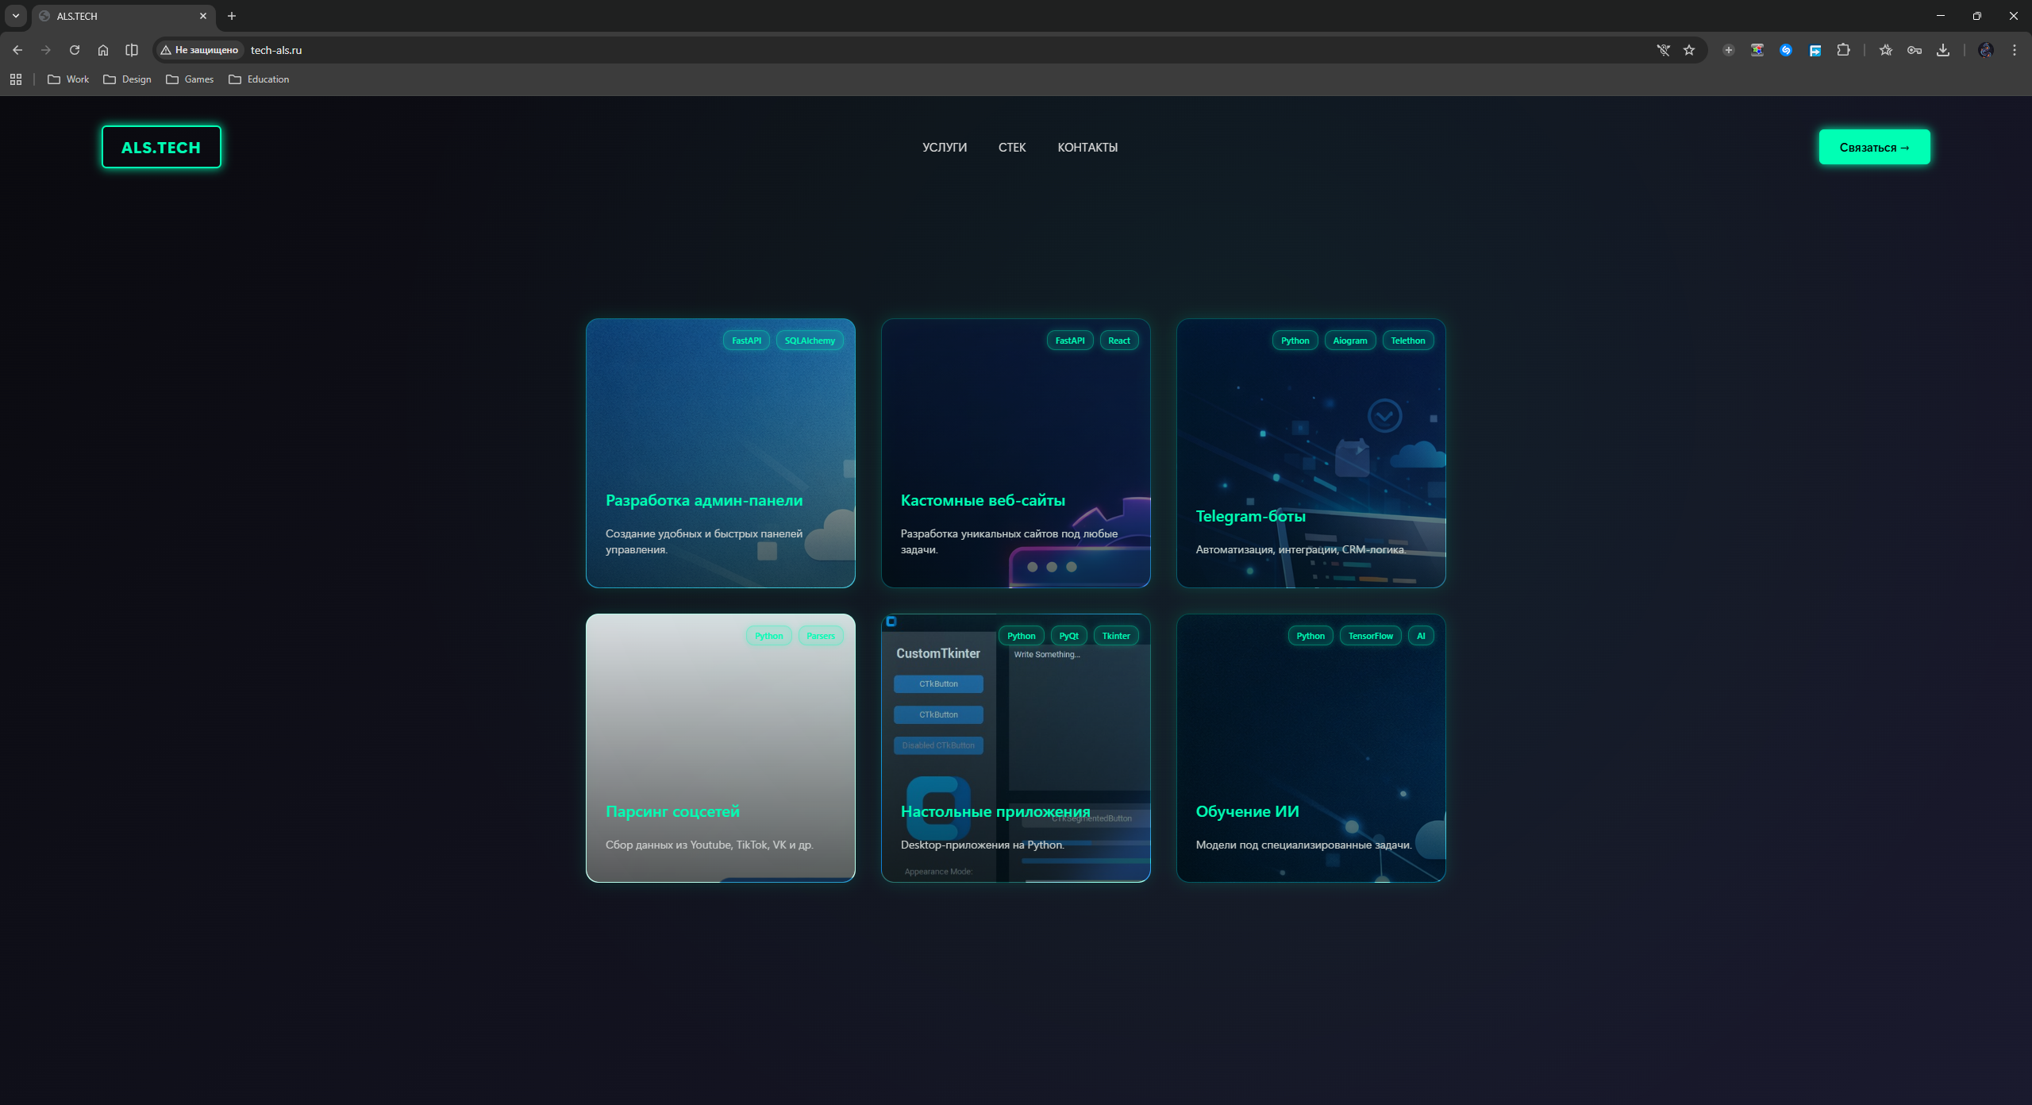
Task: Show the 'Не защищено' site security info
Action: [x=199, y=50]
